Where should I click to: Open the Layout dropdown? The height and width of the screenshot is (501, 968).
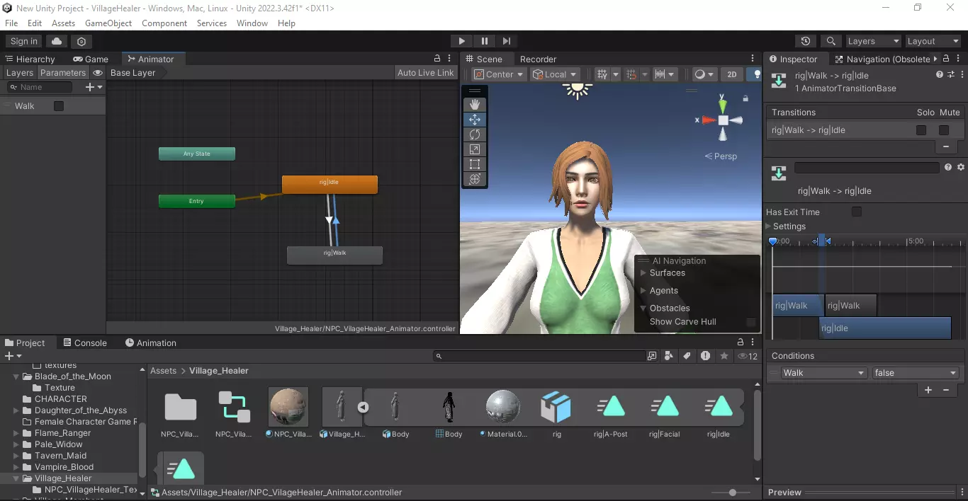coord(933,41)
